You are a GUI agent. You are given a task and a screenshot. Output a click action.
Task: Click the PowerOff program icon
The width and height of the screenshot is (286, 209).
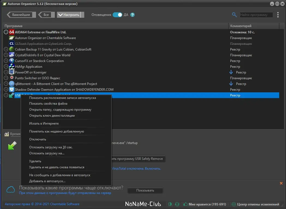(12, 72)
